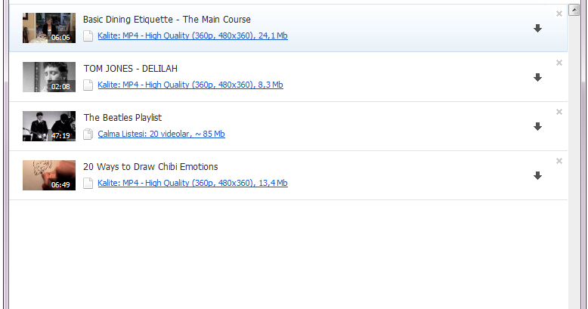
Task: Click playlist file icon beside Çalma Listesi
Action: coord(88,134)
